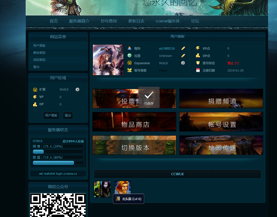Go to 更新日志 in the top navigation
This screenshot has width=277, height=217.
tap(136, 21)
